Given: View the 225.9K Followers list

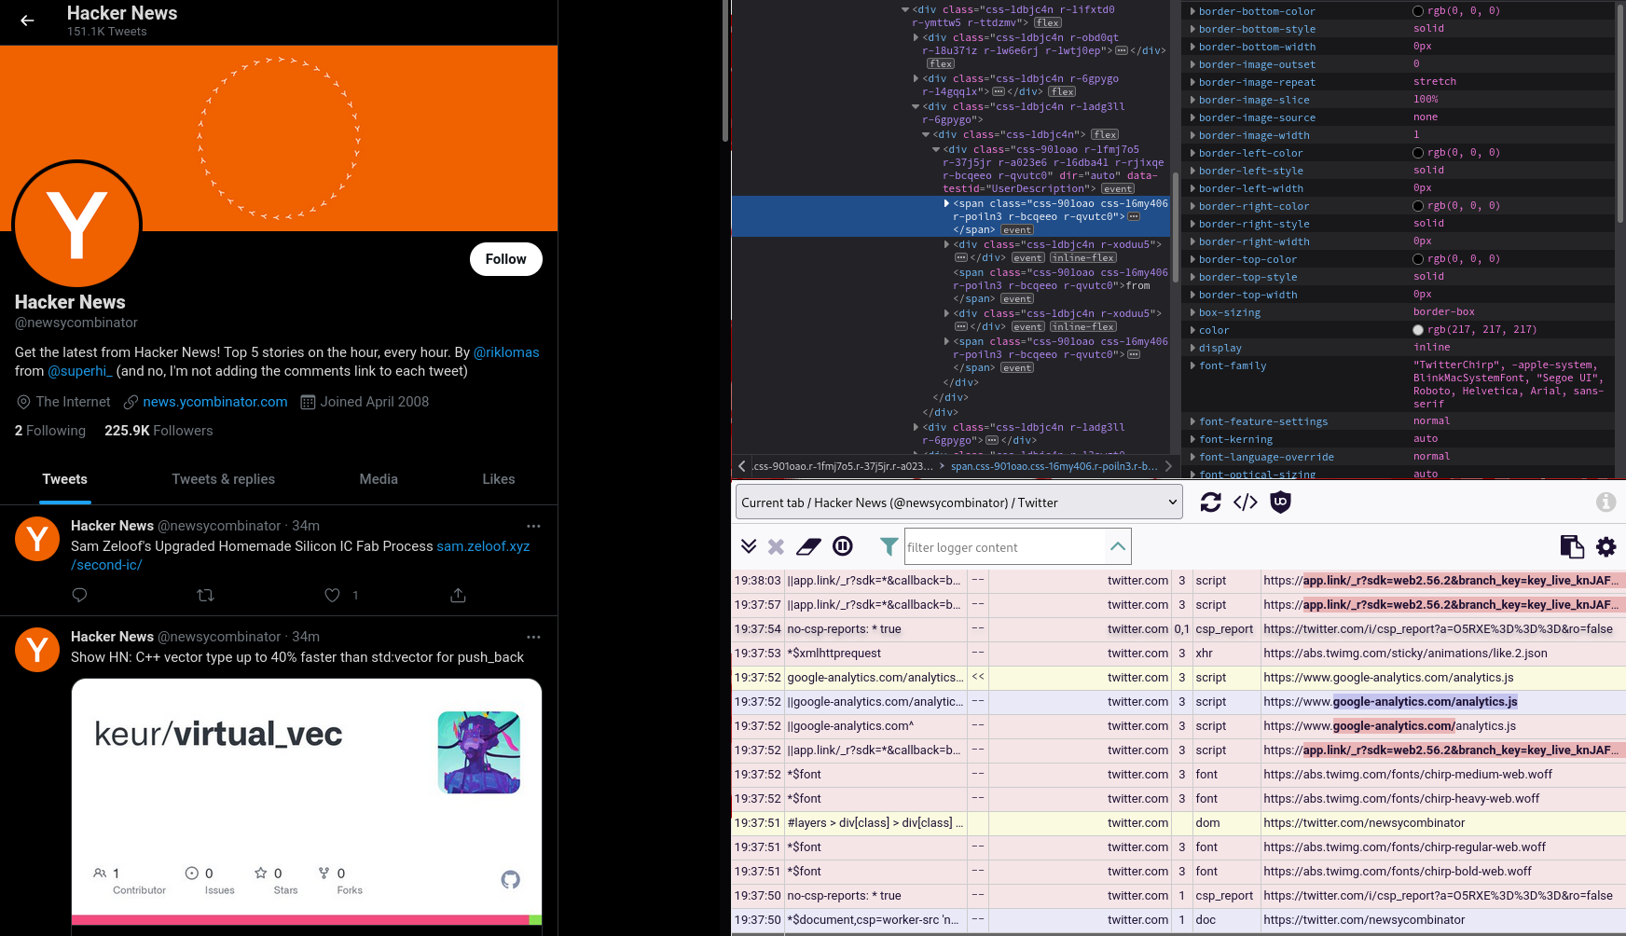Looking at the screenshot, I should (x=158, y=431).
